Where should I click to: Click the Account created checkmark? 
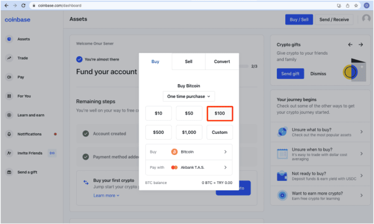click(x=86, y=133)
